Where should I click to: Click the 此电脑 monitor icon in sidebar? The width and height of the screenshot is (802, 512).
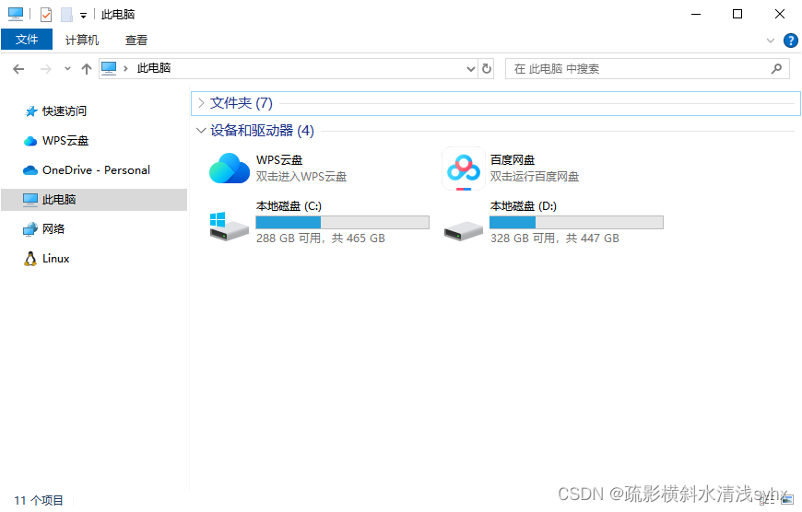(x=30, y=200)
